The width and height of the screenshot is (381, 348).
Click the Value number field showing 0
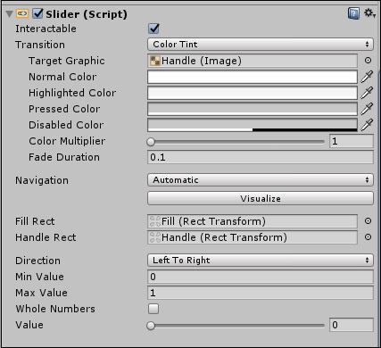click(352, 325)
